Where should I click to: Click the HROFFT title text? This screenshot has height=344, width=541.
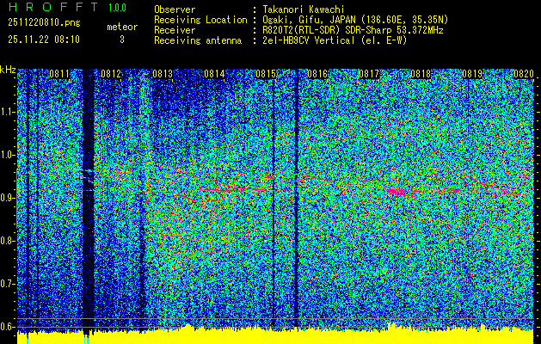[53, 7]
